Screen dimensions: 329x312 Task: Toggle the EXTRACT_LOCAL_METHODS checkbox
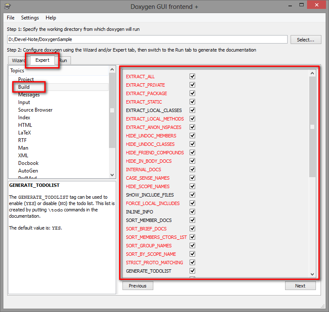[x=192, y=118]
